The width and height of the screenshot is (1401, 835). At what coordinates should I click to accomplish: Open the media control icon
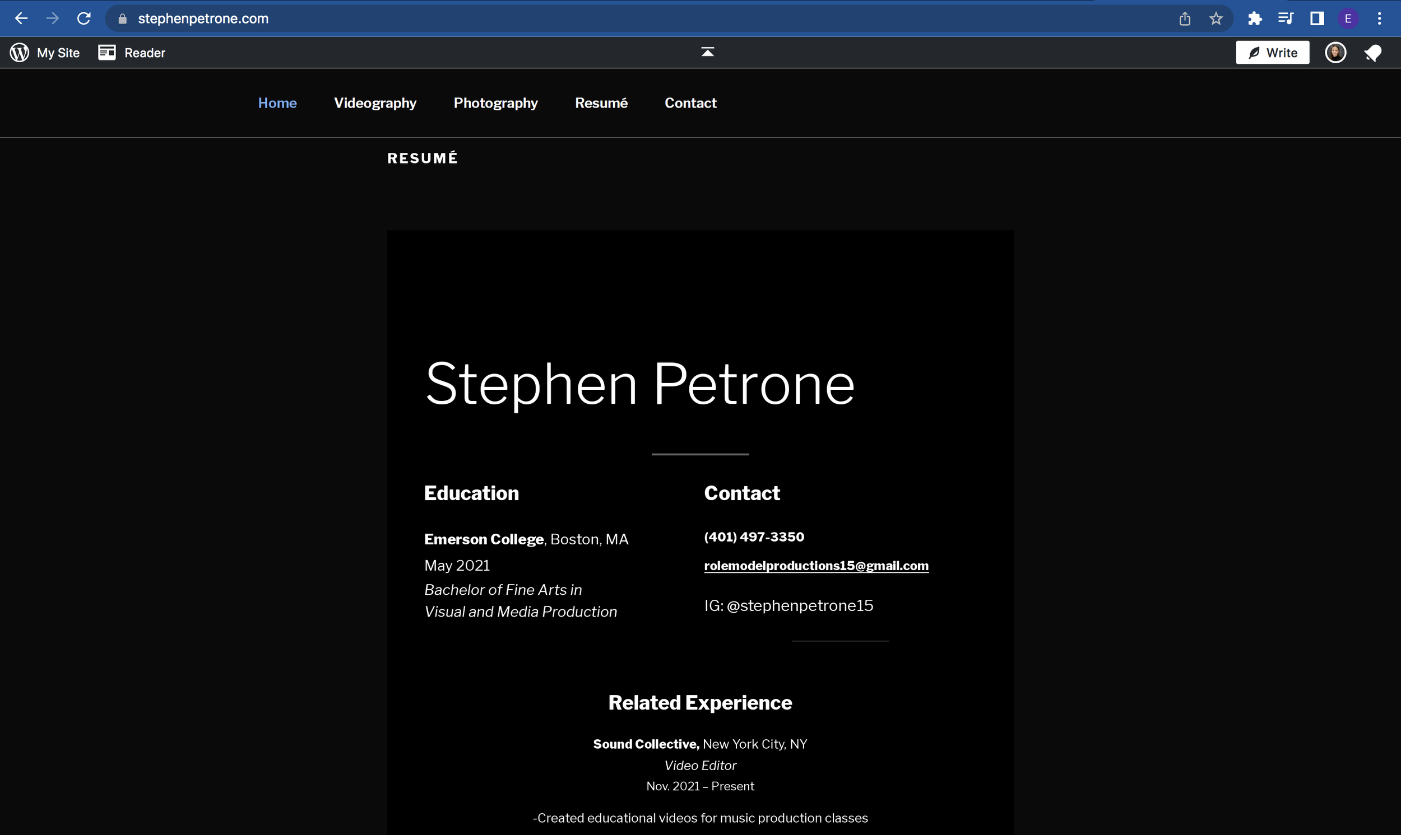pyautogui.click(x=1286, y=18)
